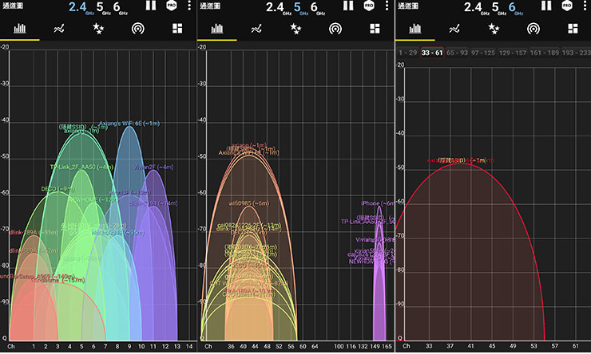The image size is (591, 354).
Task: Select the 97 - 125 channel range
Action: coord(483,53)
